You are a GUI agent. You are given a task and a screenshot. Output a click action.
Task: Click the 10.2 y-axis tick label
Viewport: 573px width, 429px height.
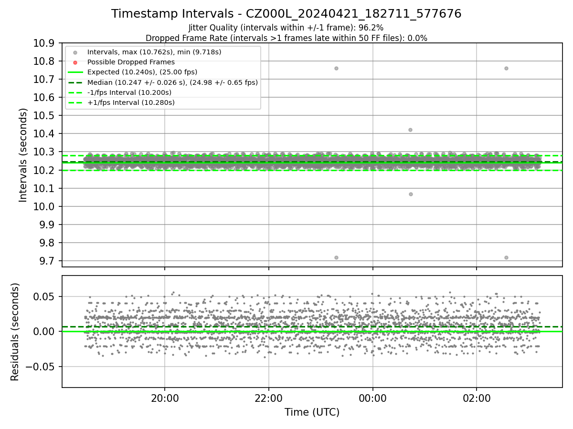click(45, 170)
